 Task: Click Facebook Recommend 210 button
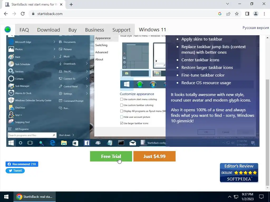[22, 164]
